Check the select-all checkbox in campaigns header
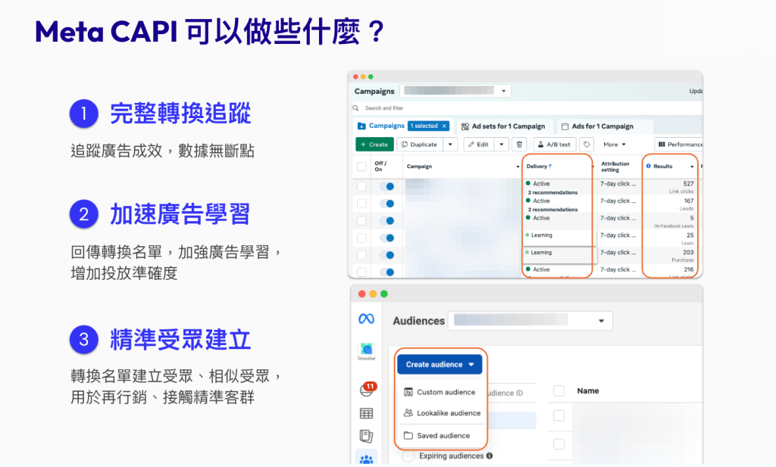Screen dimensions: 776x467 pos(361,167)
